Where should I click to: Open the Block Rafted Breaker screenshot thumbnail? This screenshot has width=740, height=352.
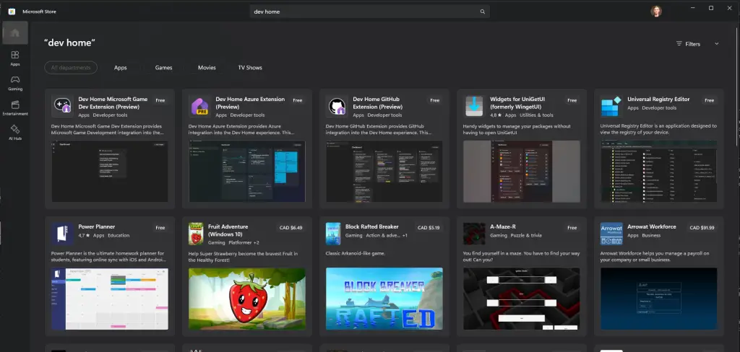tap(384, 299)
